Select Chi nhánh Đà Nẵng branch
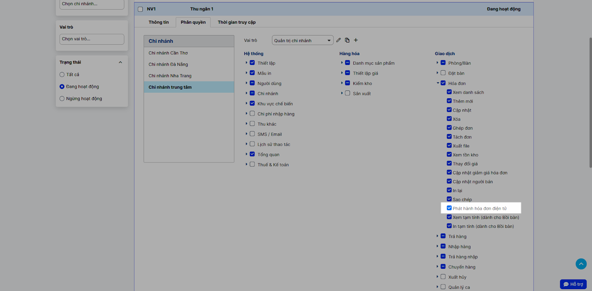The height and width of the screenshot is (291, 592). pyautogui.click(x=168, y=64)
